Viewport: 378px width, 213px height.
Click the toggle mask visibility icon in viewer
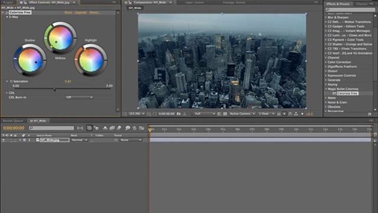point(155,114)
